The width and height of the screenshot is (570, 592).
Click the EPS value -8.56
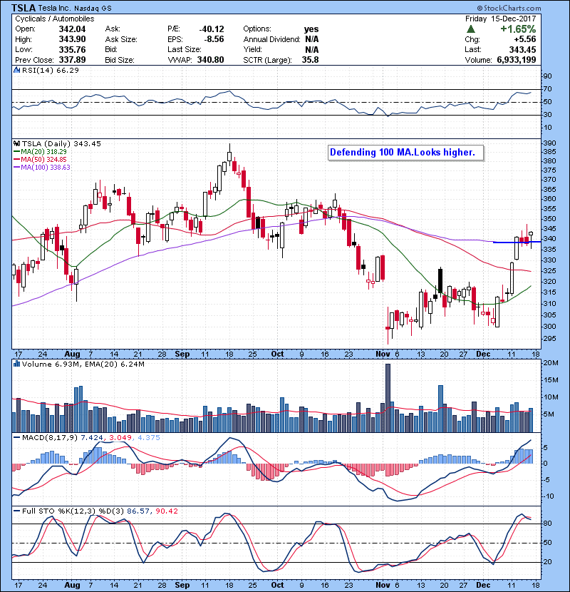[x=214, y=39]
